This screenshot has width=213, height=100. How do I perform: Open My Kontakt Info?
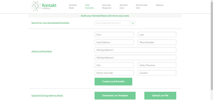point(142,6)
